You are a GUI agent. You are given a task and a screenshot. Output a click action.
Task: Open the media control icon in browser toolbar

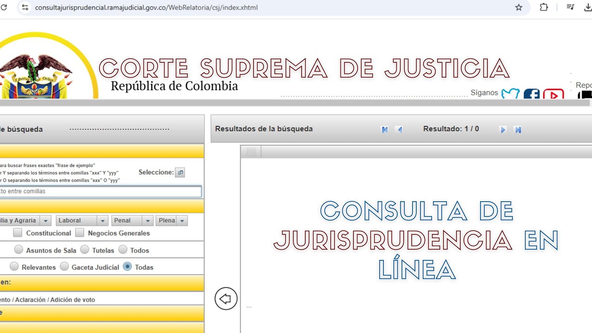click(570, 7)
